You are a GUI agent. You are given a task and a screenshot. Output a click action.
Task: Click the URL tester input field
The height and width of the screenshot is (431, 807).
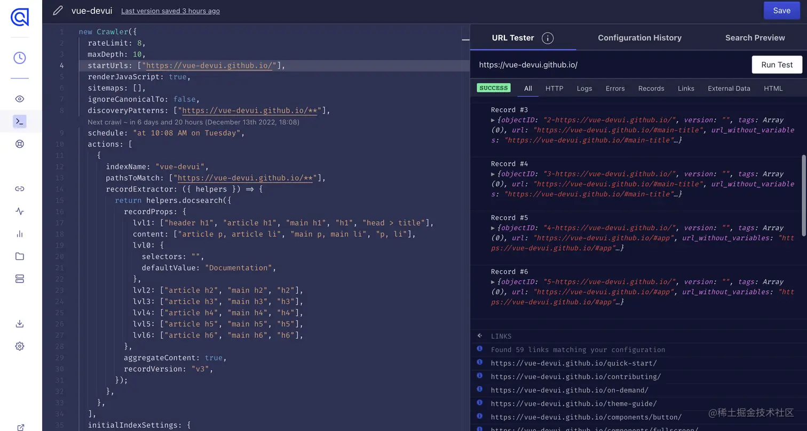click(611, 65)
